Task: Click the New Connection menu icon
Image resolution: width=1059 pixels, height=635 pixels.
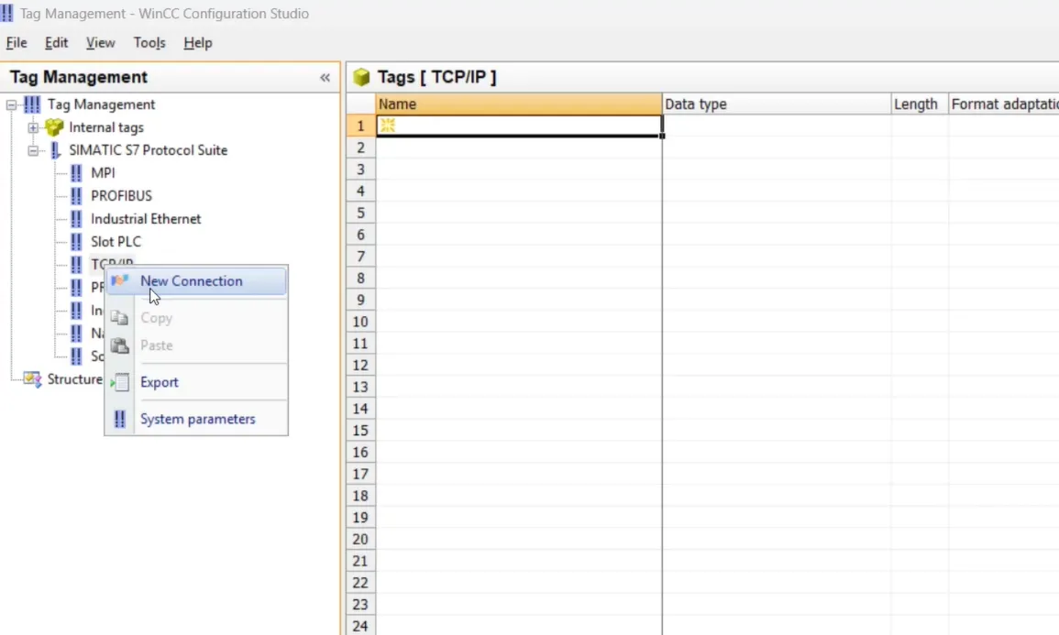Action: coord(119,280)
